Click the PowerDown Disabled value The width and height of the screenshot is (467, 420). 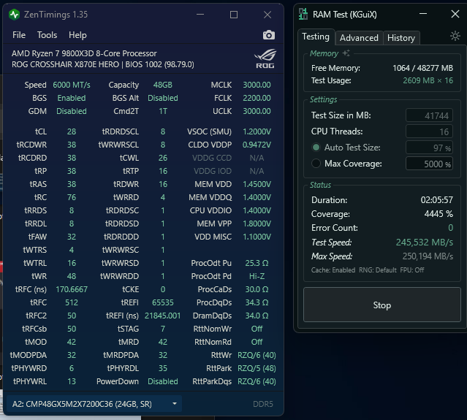163,381
